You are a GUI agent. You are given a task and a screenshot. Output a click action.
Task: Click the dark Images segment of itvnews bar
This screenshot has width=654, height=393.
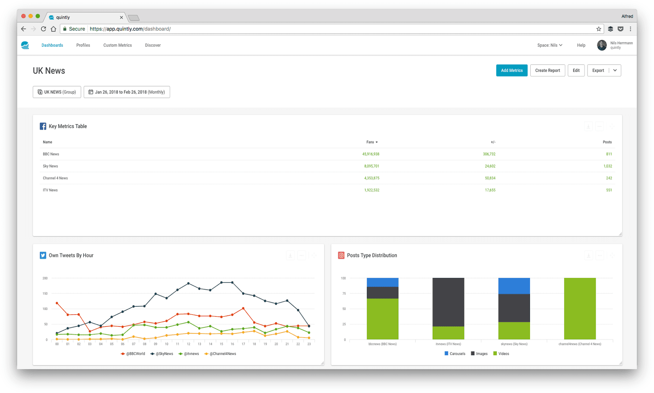pos(448,302)
